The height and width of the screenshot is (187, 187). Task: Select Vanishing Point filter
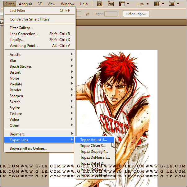click(x=39, y=46)
